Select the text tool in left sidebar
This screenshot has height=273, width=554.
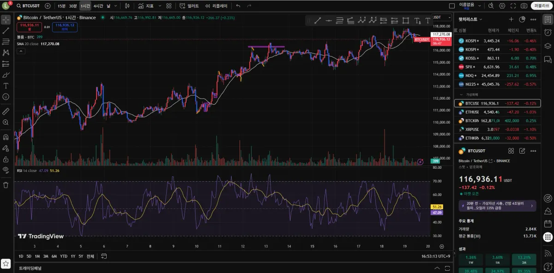click(6, 86)
